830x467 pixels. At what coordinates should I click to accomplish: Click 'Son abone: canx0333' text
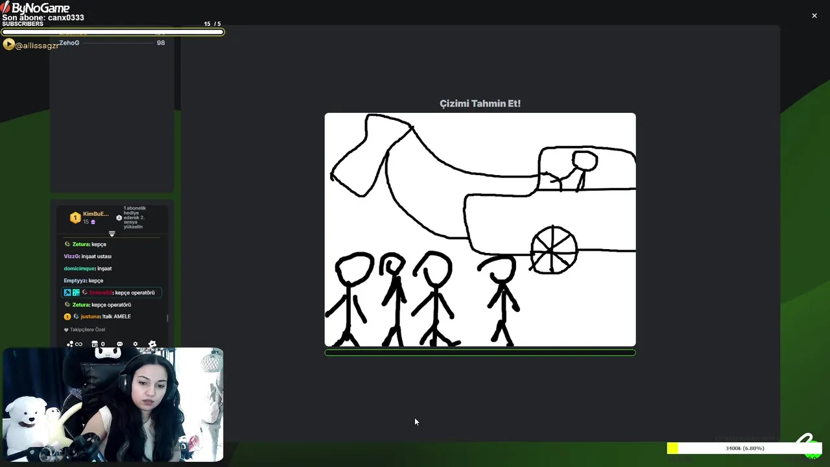coord(43,18)
